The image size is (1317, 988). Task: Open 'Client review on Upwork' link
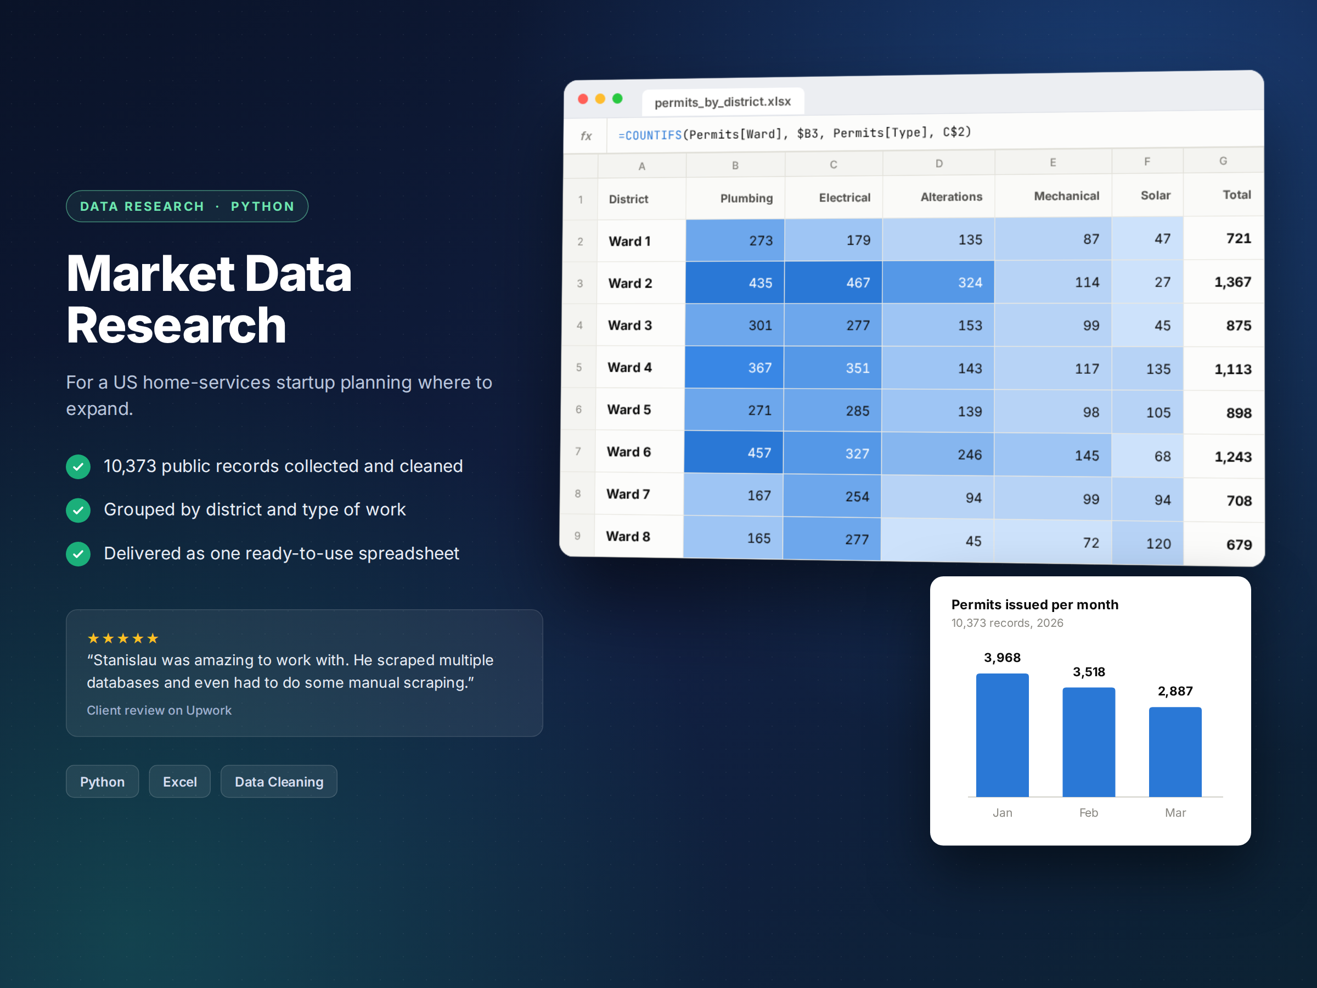159,710
